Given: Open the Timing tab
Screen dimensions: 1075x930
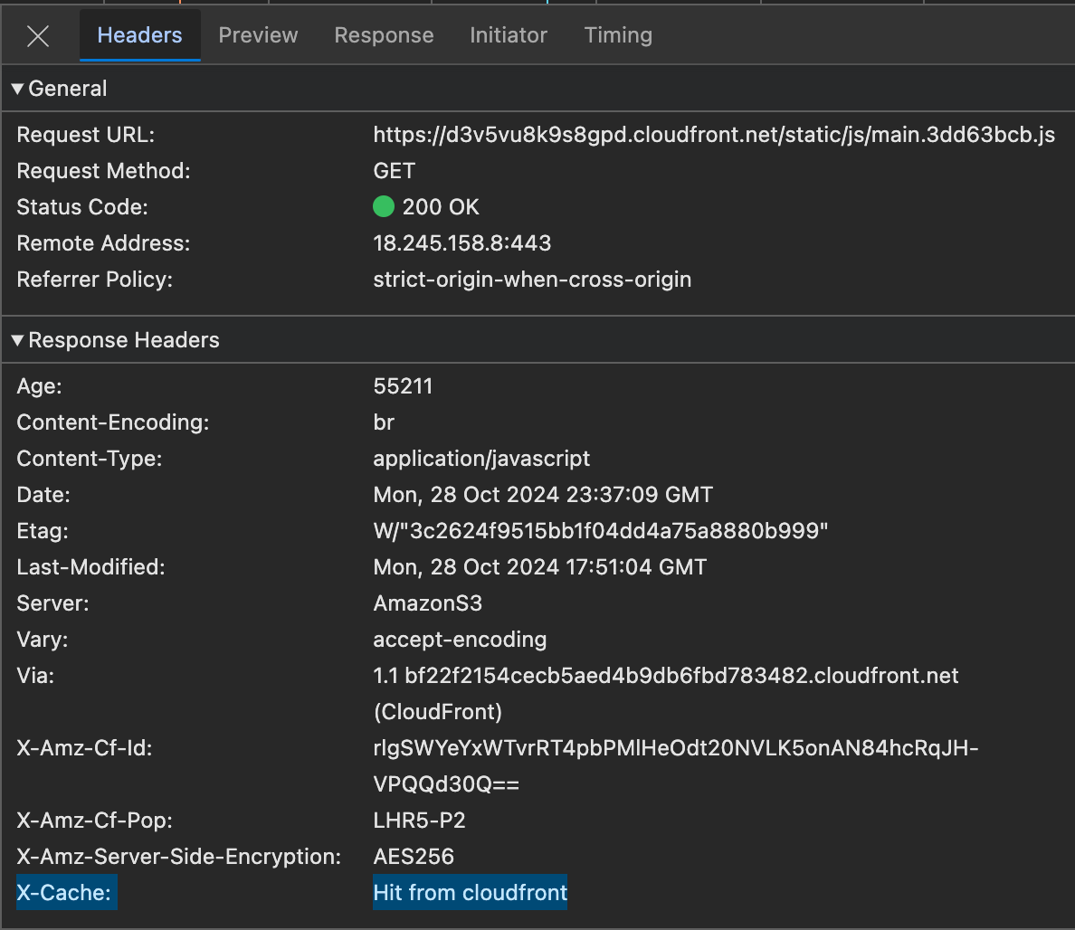Looking at the screenshot, I should pos(618,35).
